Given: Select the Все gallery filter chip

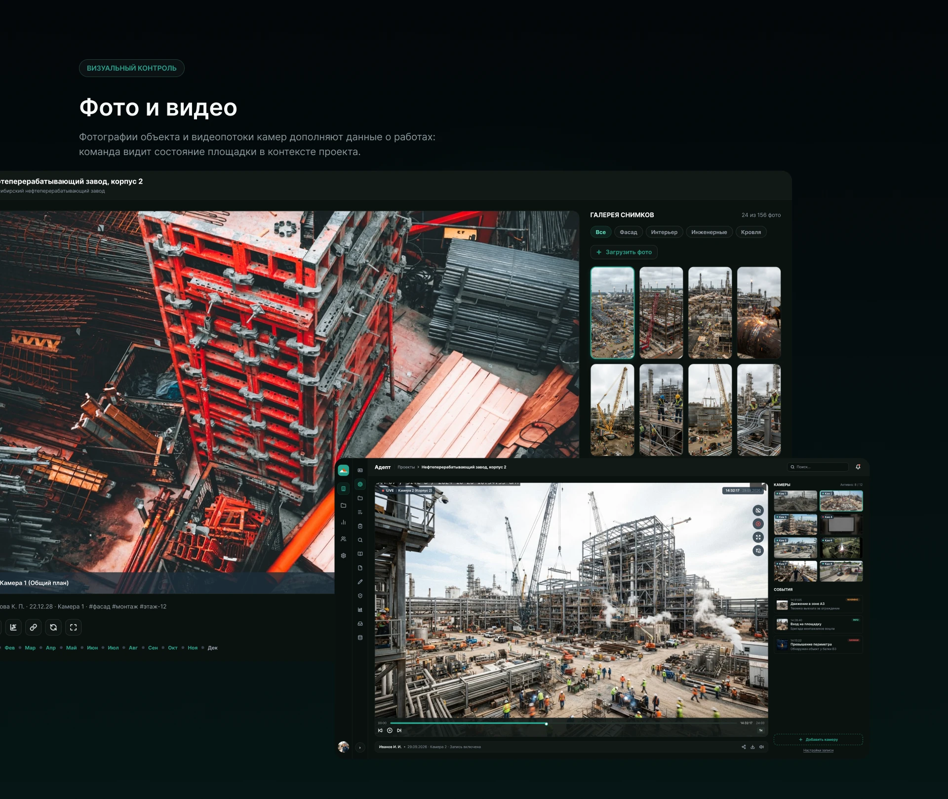Looking at the screenshot, I should click(x=600, y=232).
